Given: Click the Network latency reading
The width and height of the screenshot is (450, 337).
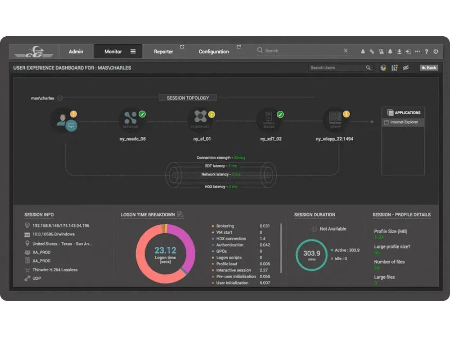Looking at the screenshot, I should [x=221, y=174].
